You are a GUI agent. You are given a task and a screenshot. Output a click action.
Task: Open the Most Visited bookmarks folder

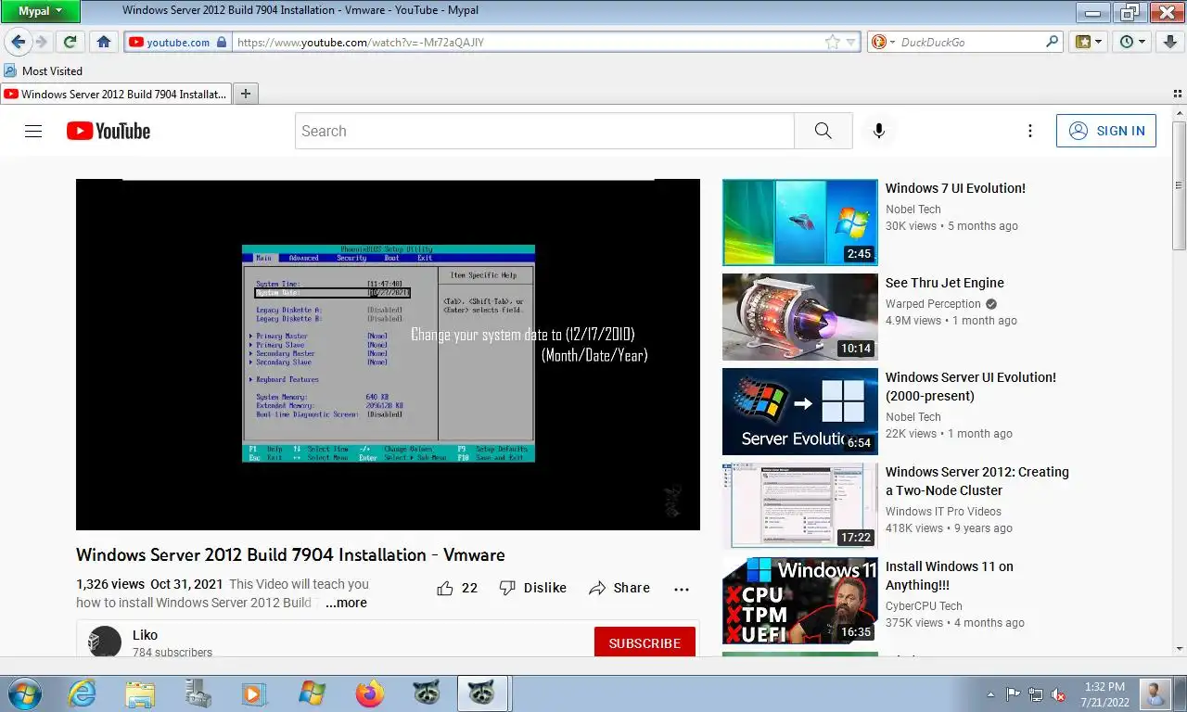(x=43, y=70)
